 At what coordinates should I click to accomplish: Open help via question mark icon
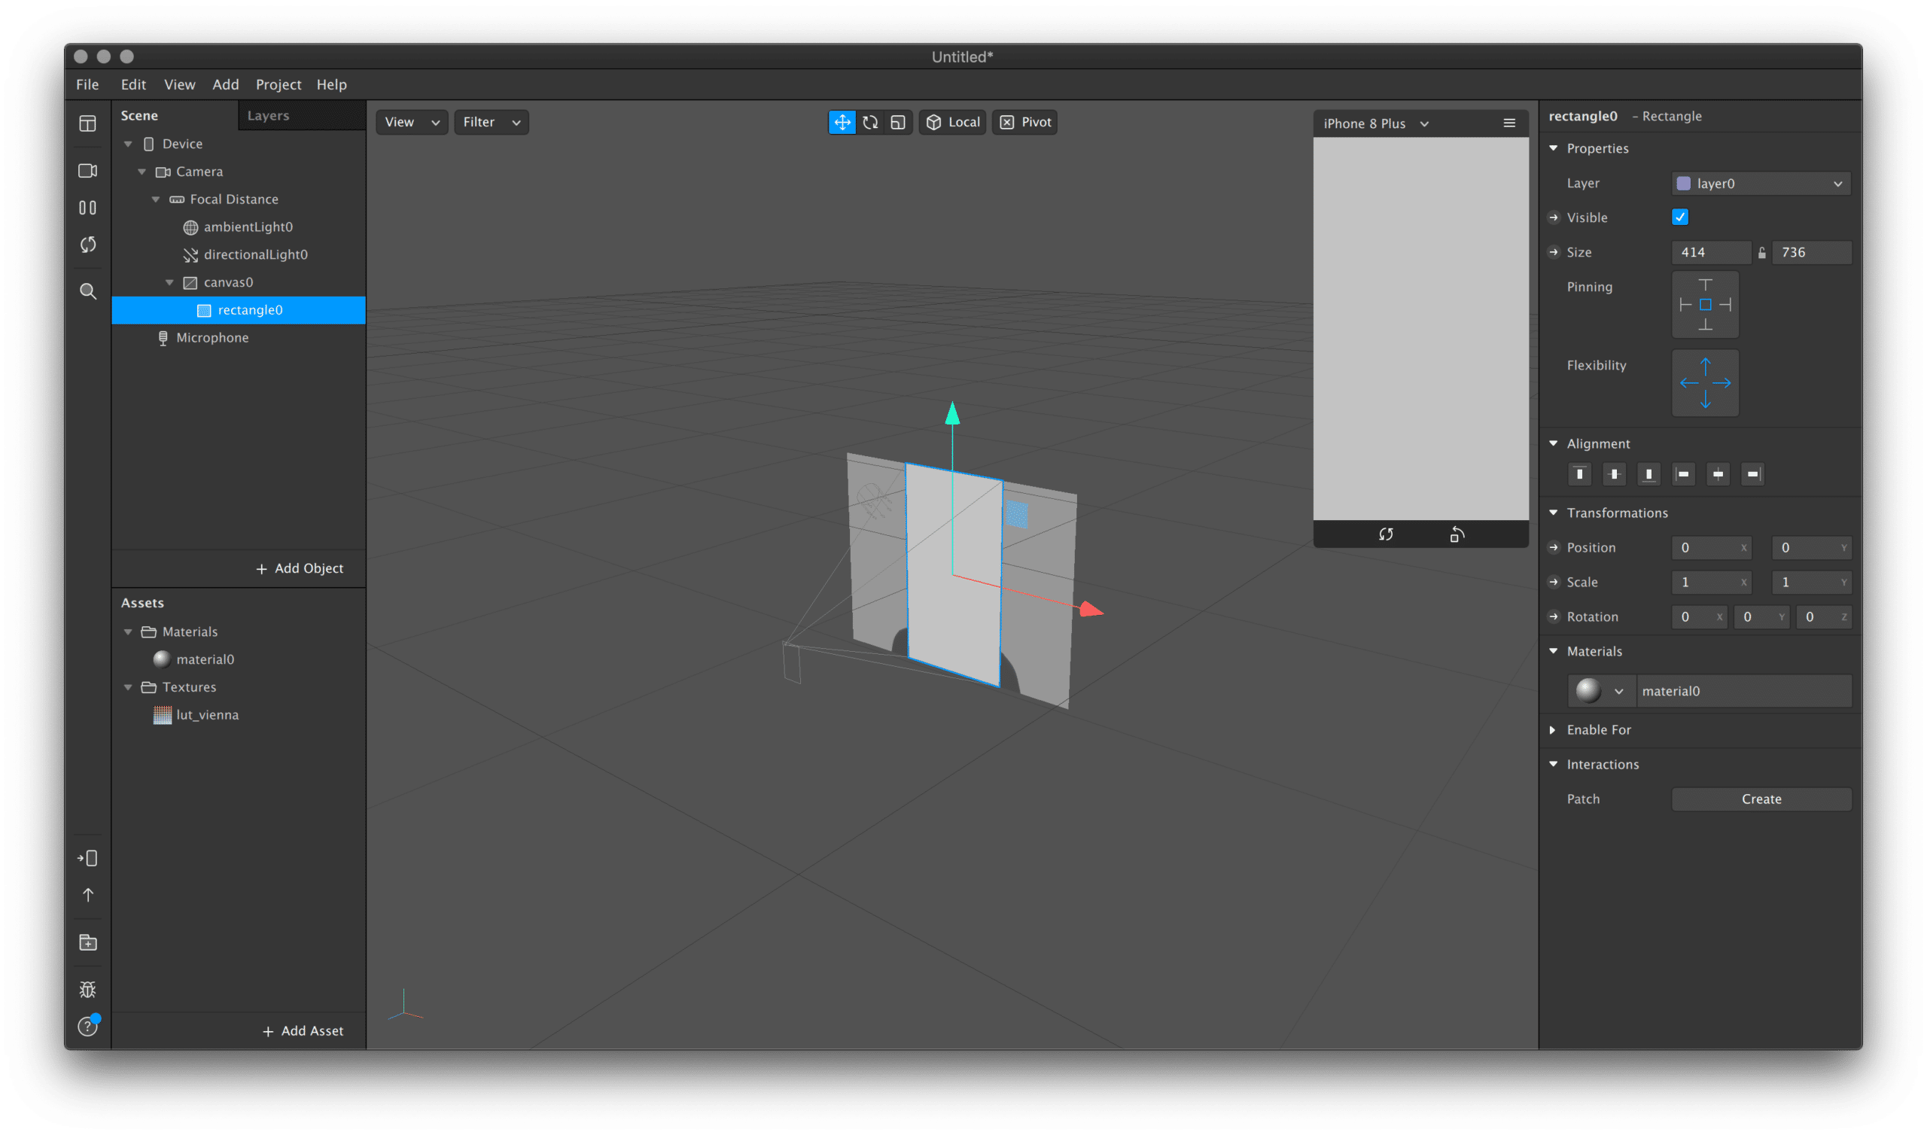(88, 1027)
